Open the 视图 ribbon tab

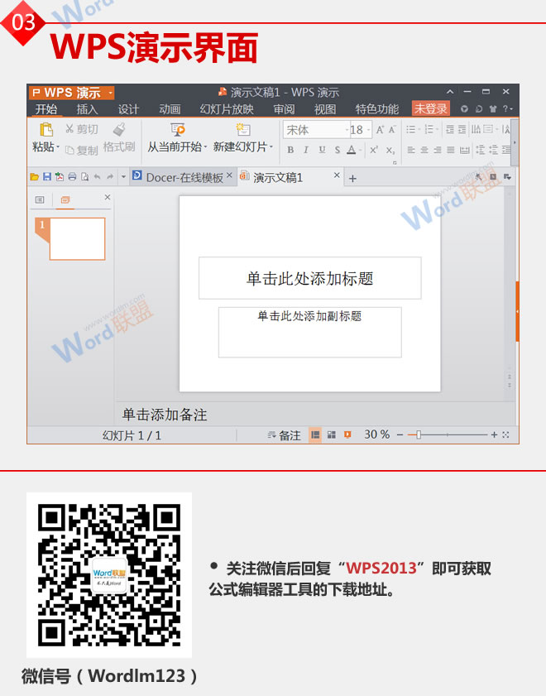324,109
